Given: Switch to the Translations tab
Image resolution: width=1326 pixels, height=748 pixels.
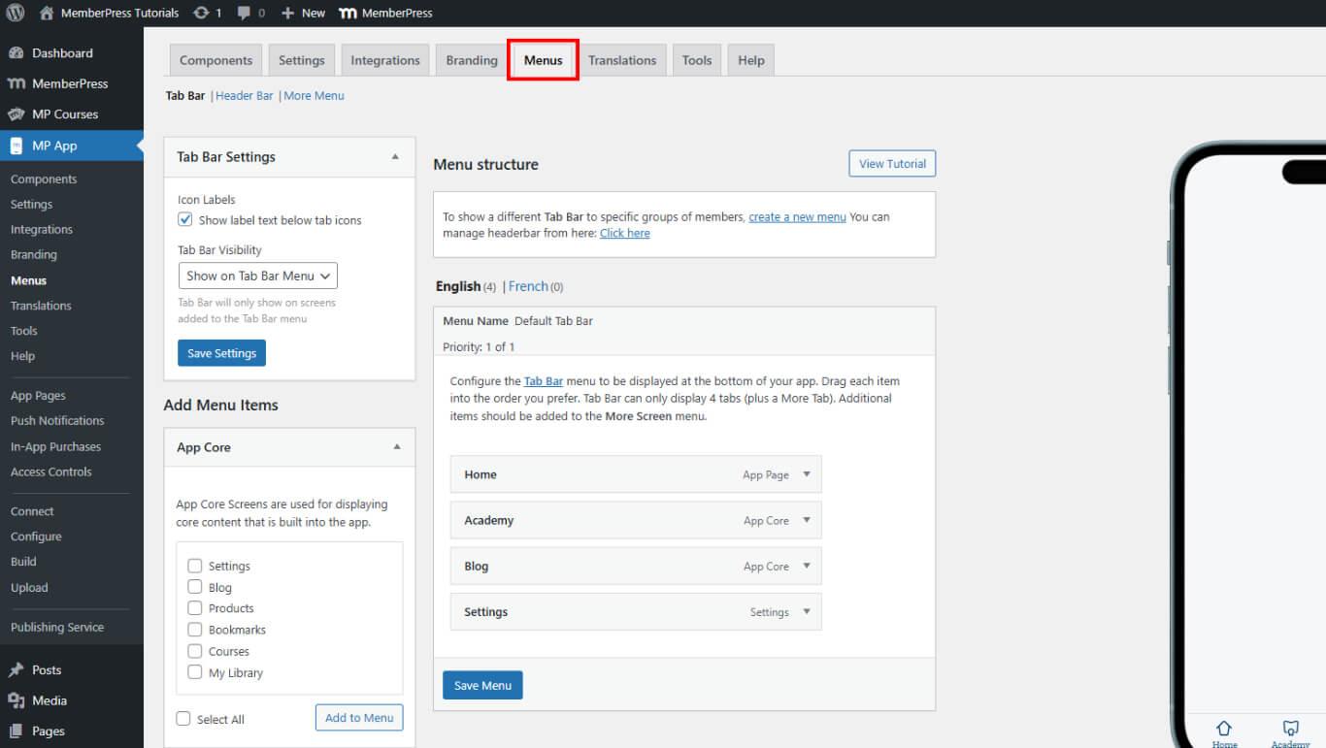Looking at the screenshot, I should coord(621,60).
